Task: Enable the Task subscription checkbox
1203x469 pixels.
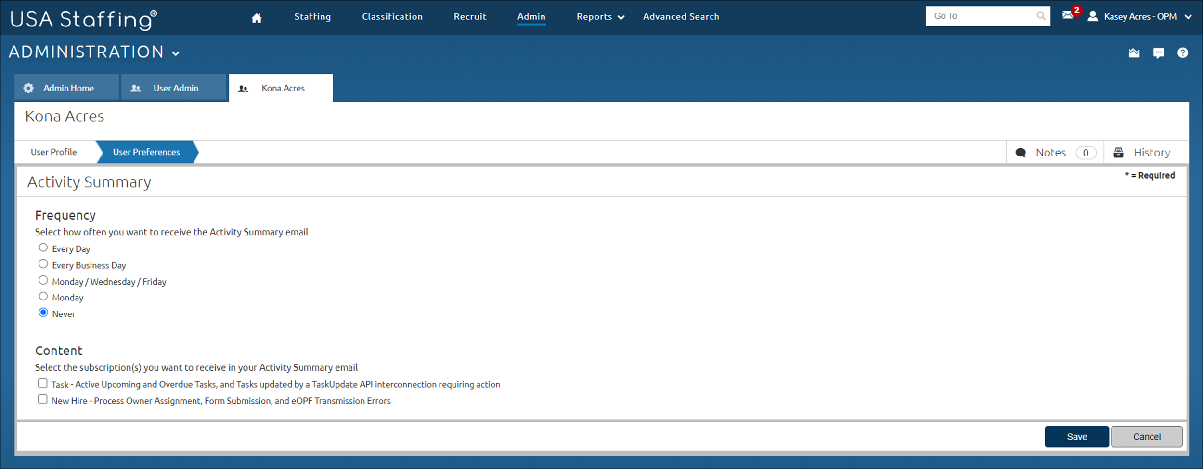Action: [x=42, y=382]
